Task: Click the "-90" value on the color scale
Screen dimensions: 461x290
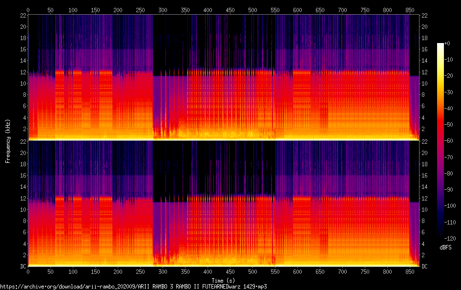Action: pos(449,190)
